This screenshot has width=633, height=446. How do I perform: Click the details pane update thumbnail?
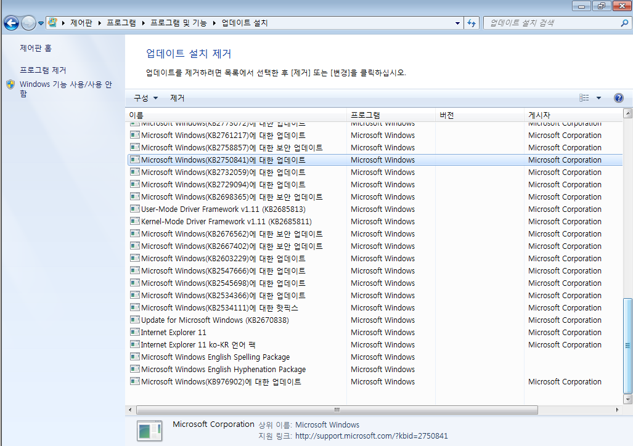149,431
